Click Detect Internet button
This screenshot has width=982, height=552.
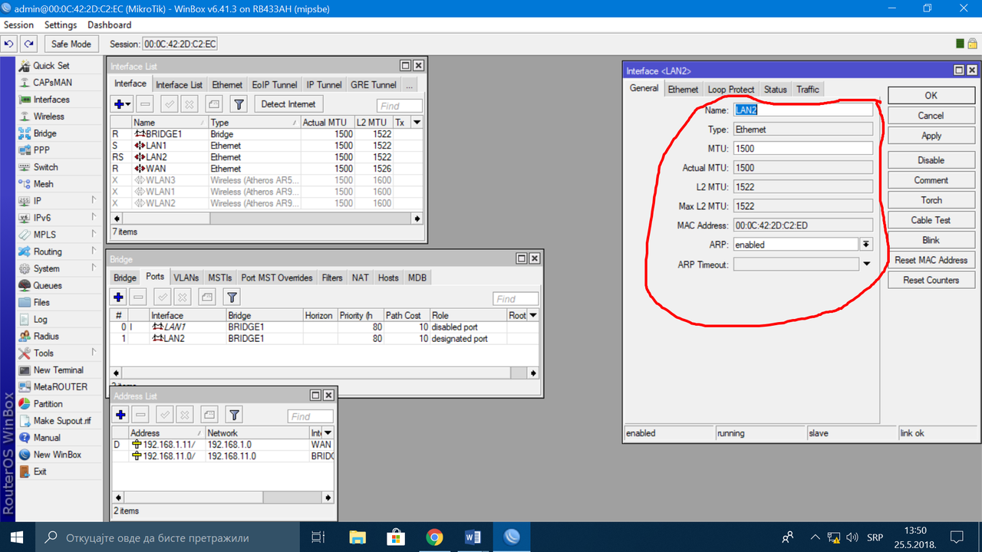coord(288,104)
